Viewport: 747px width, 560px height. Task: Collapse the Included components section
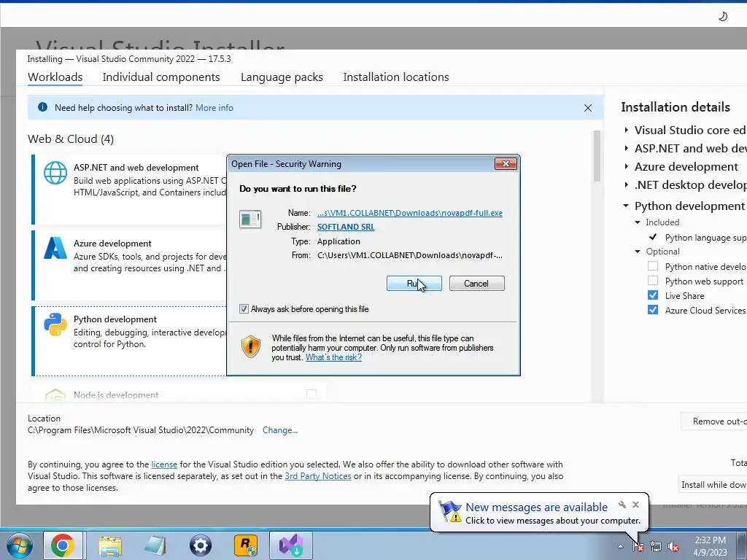638,222
